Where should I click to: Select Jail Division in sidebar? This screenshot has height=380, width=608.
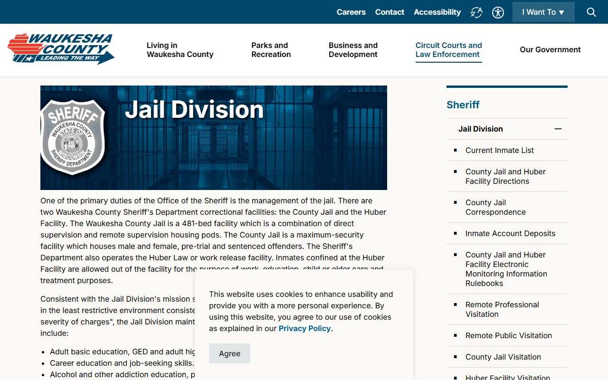[481, 129]
